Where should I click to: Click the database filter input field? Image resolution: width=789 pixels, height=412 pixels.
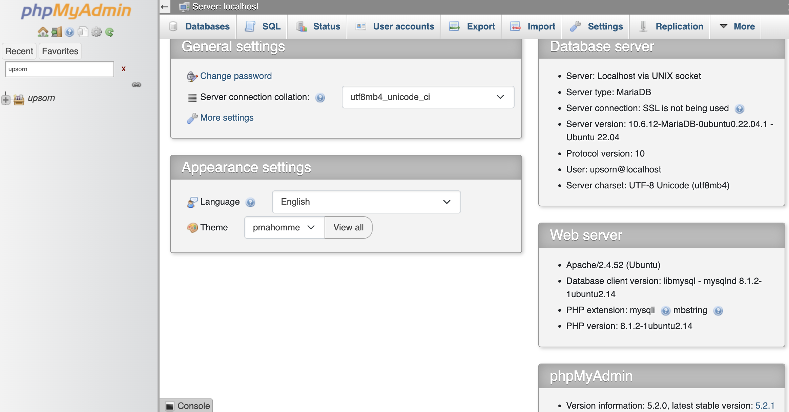tap(60, 69)
